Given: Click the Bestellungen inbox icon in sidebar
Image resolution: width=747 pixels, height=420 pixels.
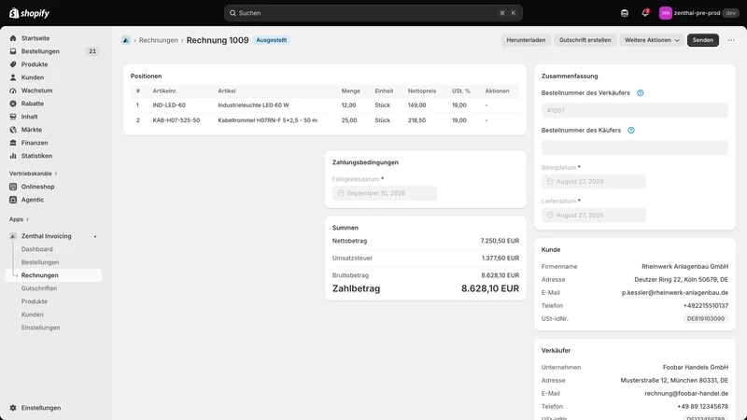Looking at the screenshot, I should (13, 51).
